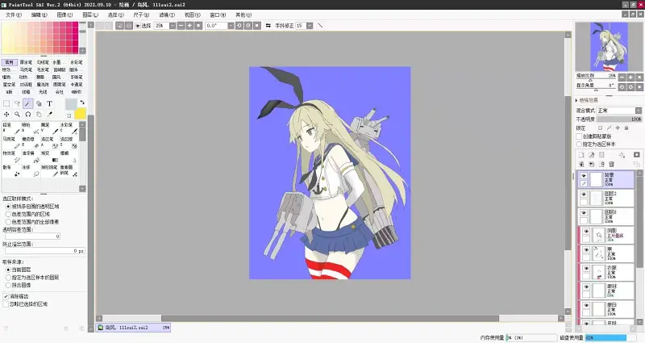Open the Select menu (选择)
Screen dimensions: 645x343
click(x=115, y=15)
